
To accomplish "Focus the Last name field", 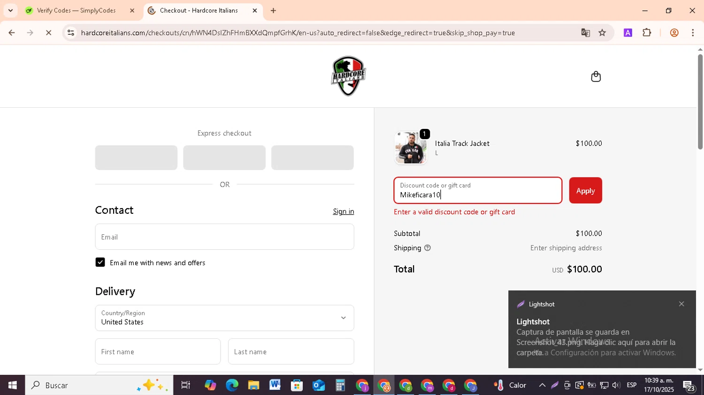I will [291, 351].
